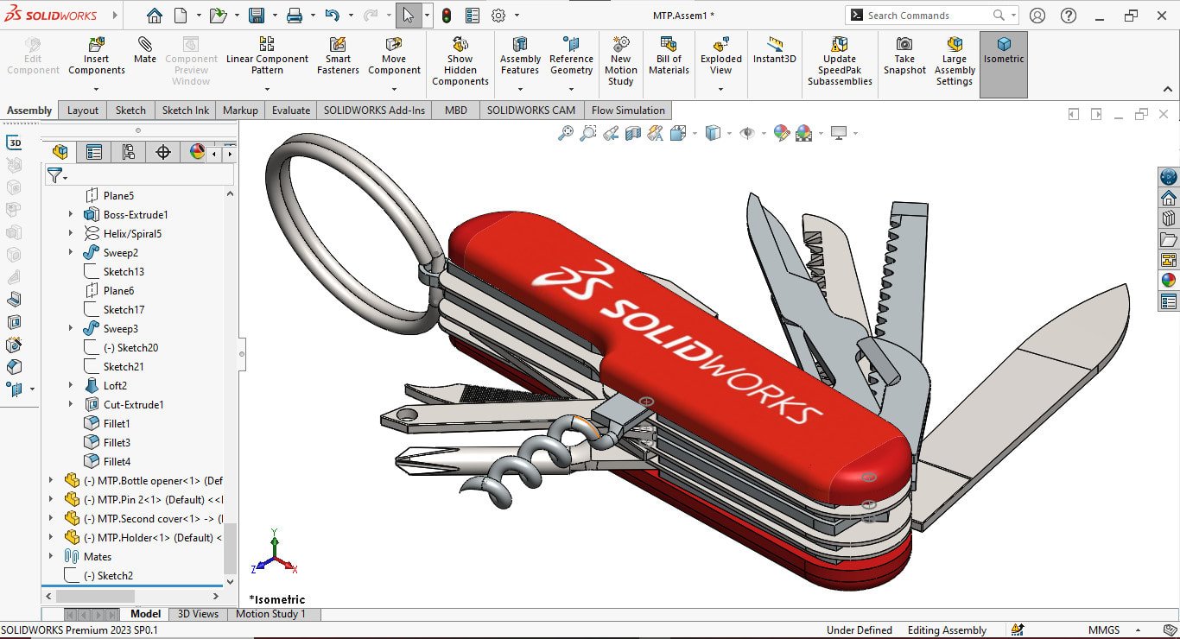The image size is (1180, 639).
Task: Expand the Mates folder in tree
Action: (x=51, y=557)
